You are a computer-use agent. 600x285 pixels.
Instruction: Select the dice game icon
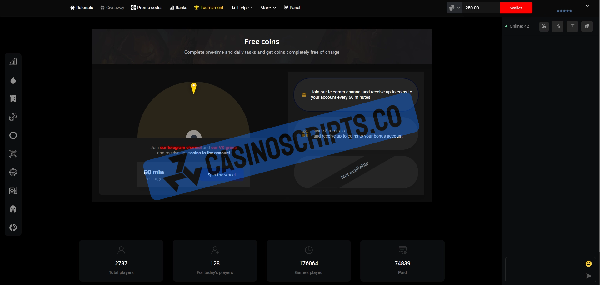tap(13, 117)
